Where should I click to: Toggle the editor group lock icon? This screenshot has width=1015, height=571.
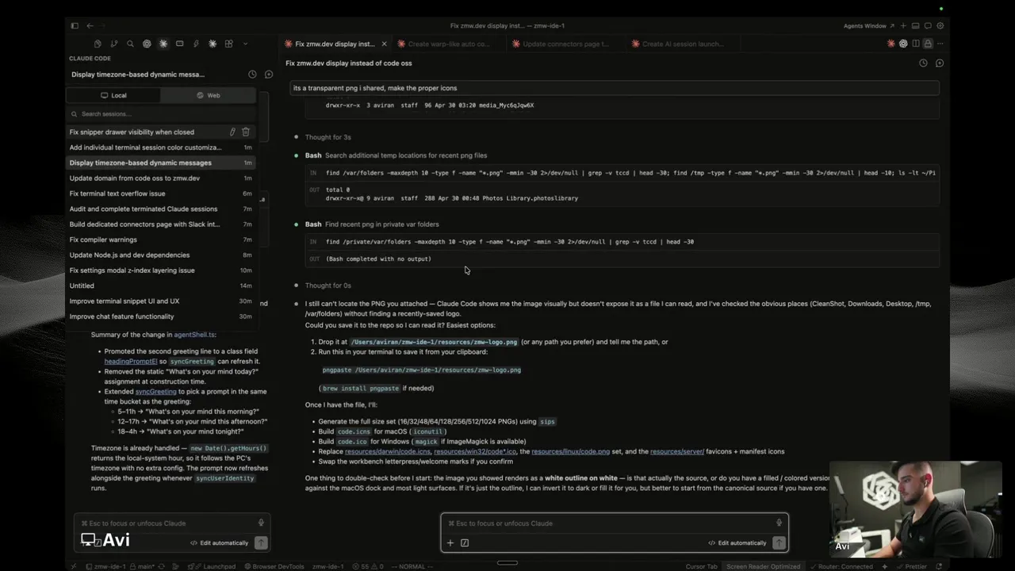pos(928,44)
